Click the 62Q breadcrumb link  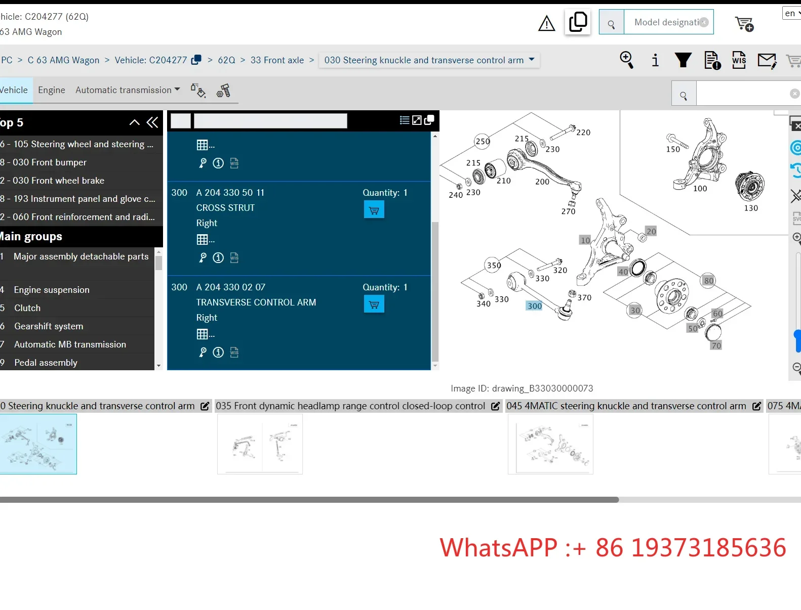pyautogui.click(x=227, y=60)
